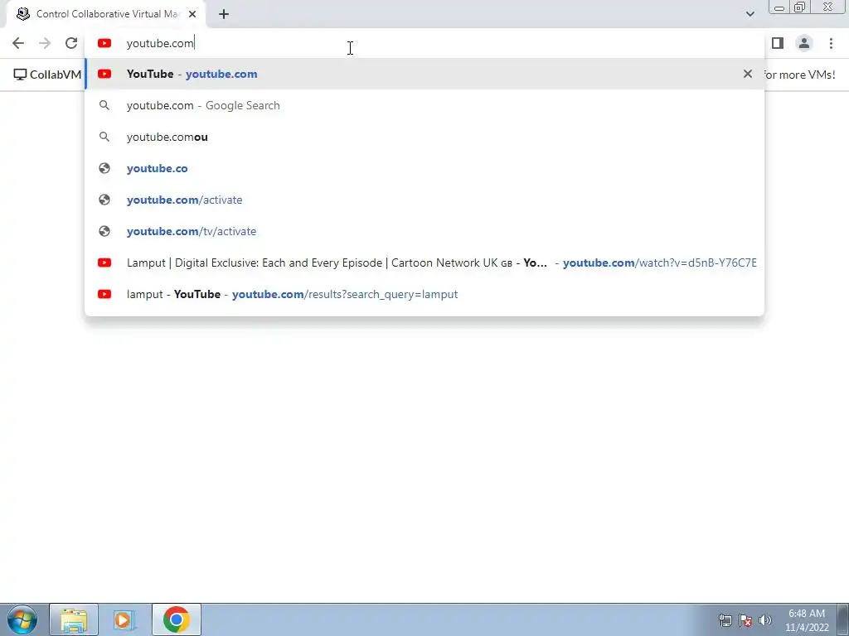Click the YouTube favicon in the address bar
This screenshot has height=636, width=849.
(x=104, y=43)
